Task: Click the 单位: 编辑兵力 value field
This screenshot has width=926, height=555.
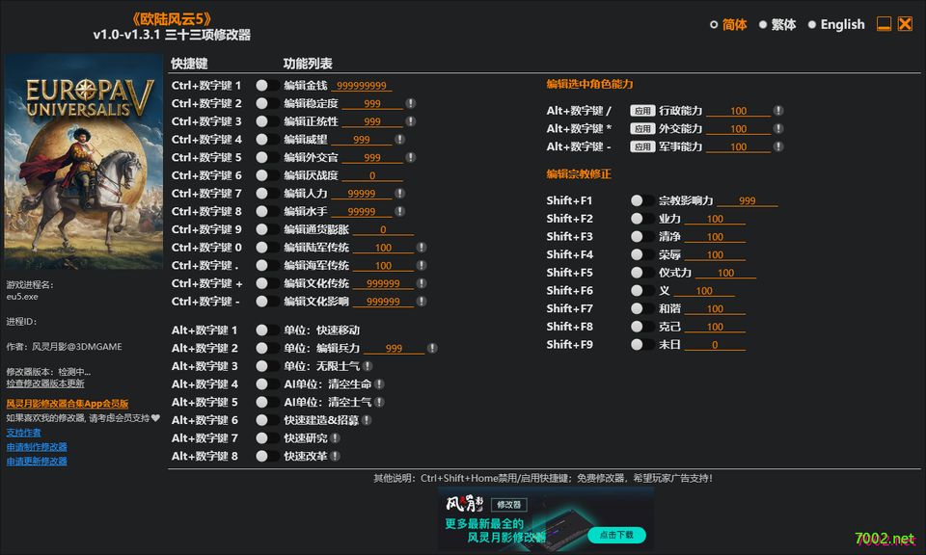Action: click(394, 349)
